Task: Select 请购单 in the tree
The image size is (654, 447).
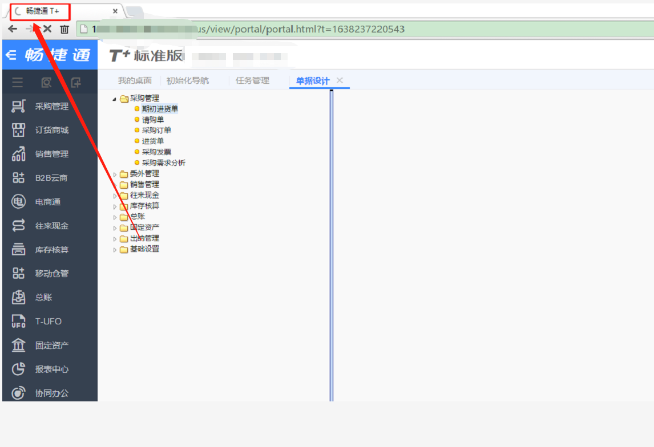Action: [x=152, y=120]
